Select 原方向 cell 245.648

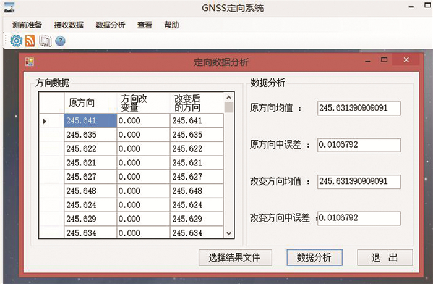pyautogui.click(x=90, y=191)
